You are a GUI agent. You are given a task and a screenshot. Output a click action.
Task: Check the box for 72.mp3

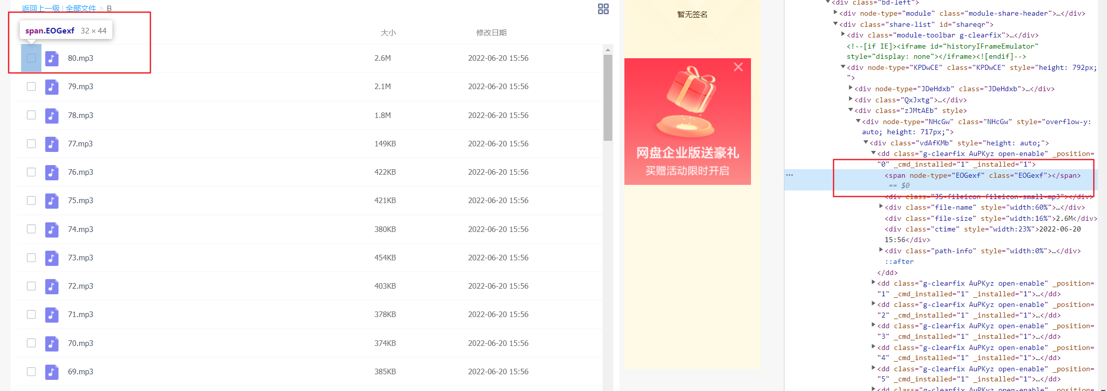pyautogui.click(x=31, y=286)
